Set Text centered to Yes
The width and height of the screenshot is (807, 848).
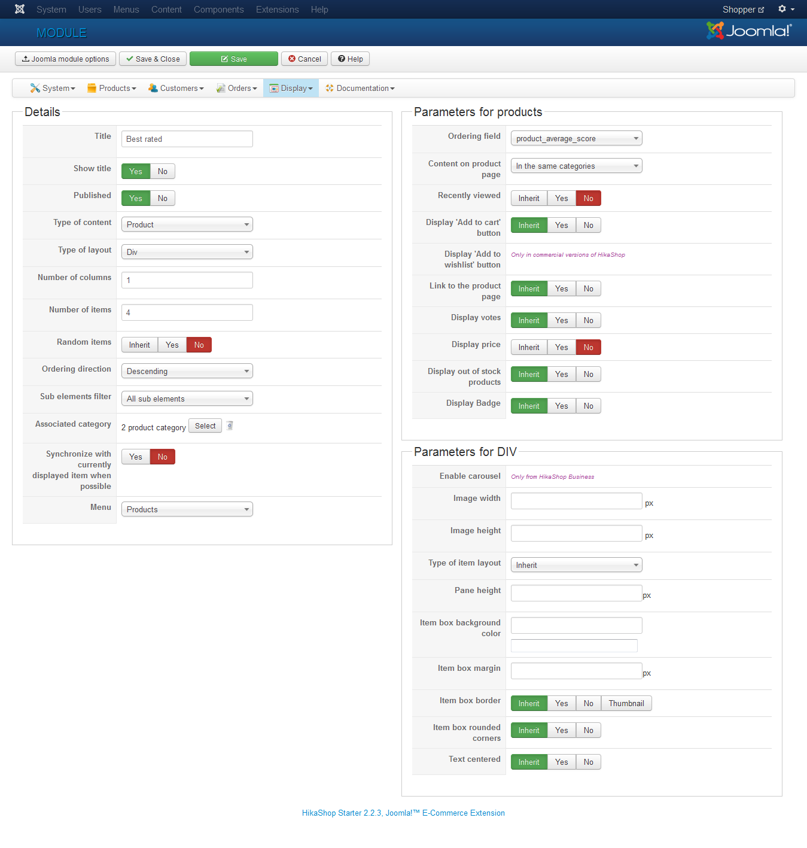point(562,762)
